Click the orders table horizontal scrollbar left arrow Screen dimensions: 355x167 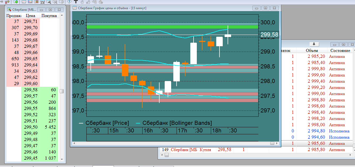(x=161, y=155)
